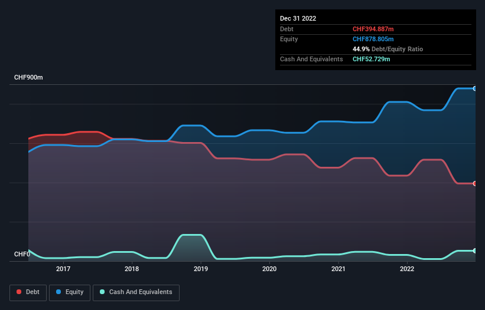485x310 pixels.
Task: Toggle the Equity legend series
Action: (70, 292)
